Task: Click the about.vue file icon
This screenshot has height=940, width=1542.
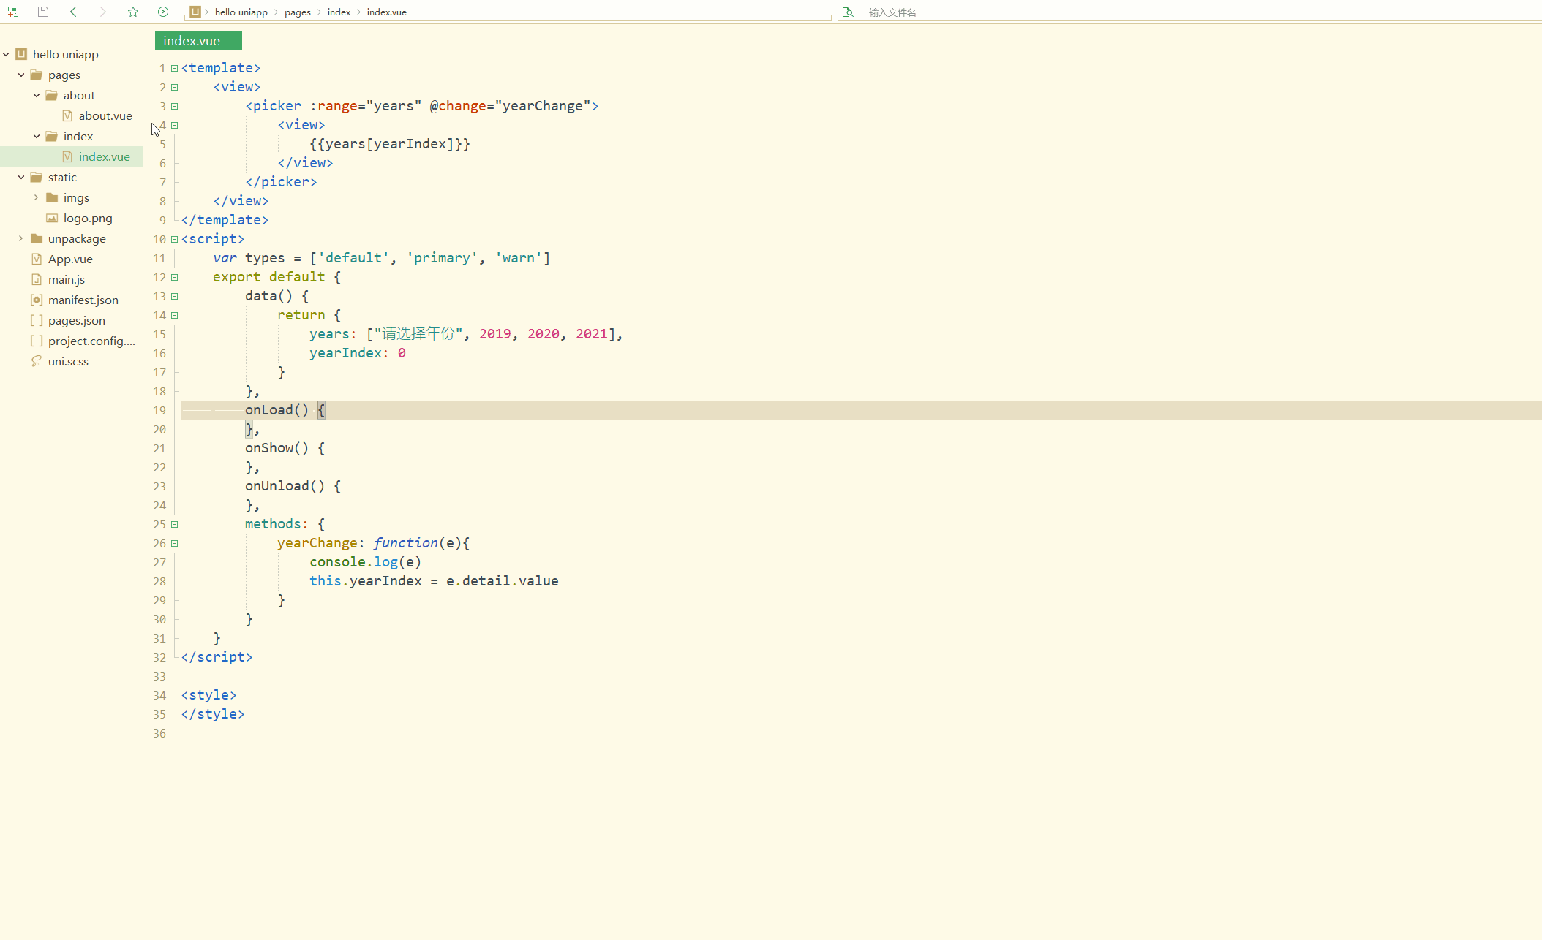Action: pos(67,115)
